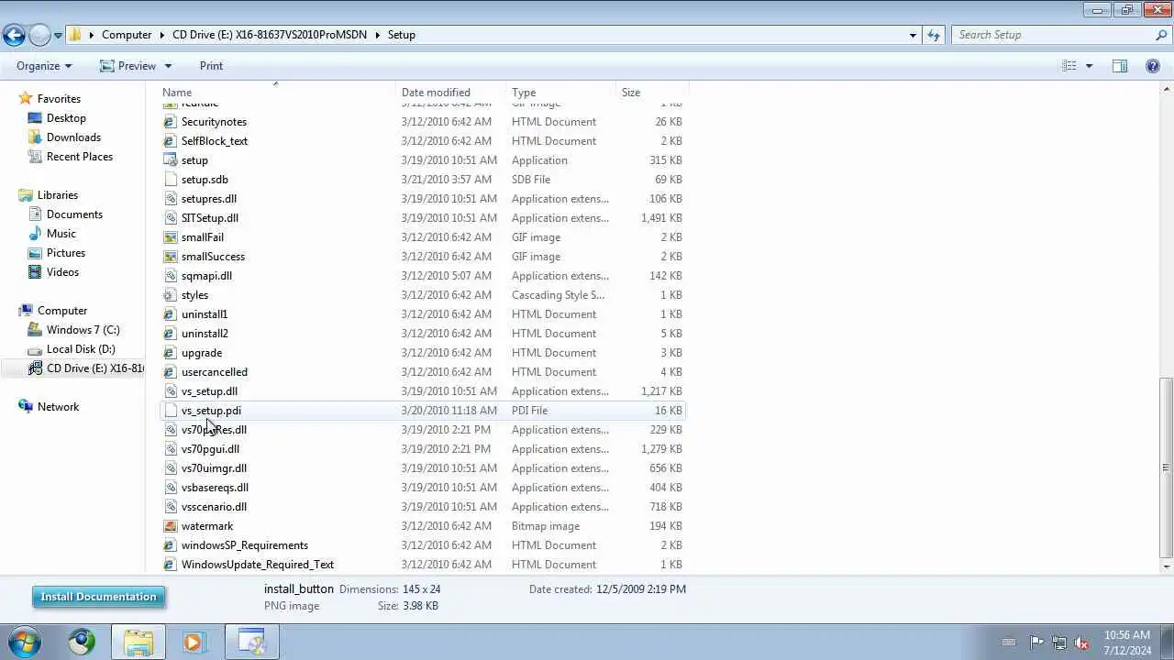Select the setup.sdb file icon
Viewport: 1174px width, 660px height.
tap(170, 180)
